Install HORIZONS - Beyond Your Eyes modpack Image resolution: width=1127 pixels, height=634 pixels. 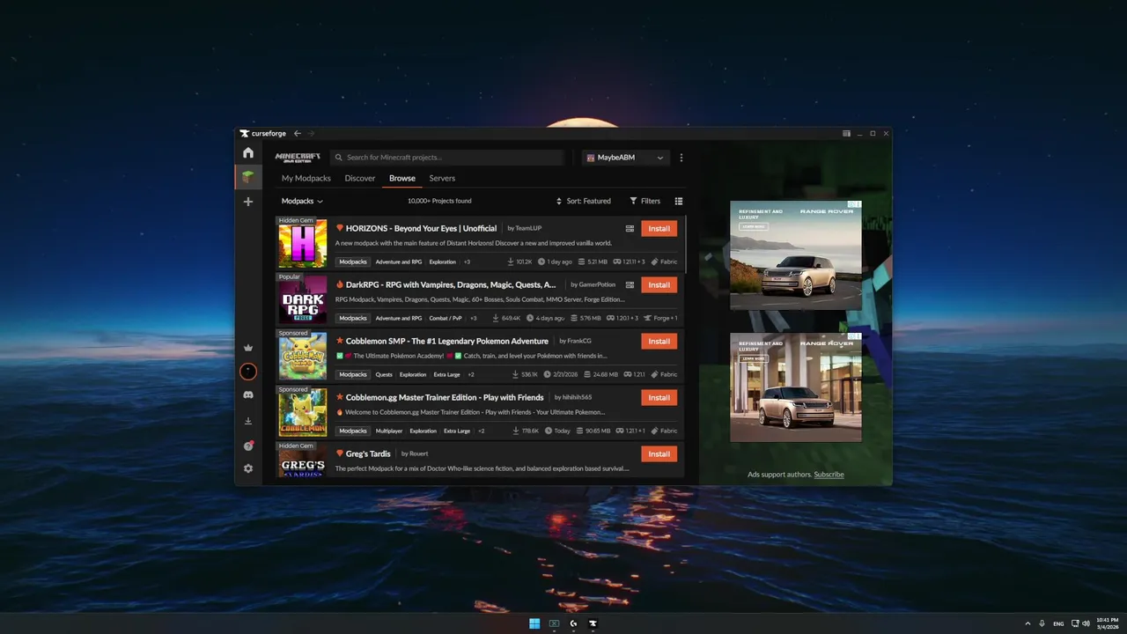click(x=659, y=228)
